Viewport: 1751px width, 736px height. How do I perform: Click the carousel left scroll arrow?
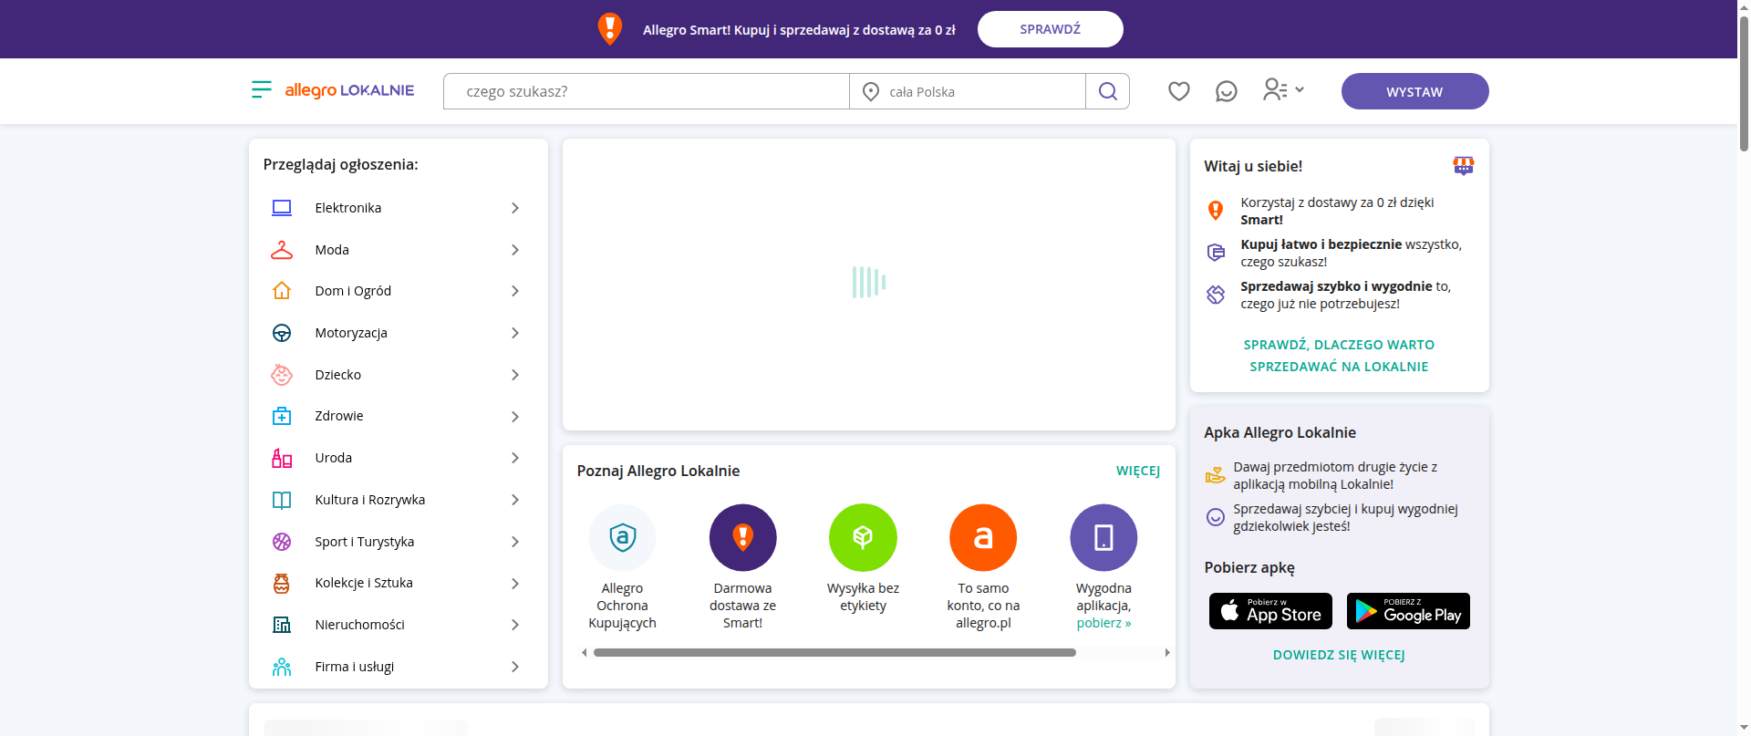pos(584,652)
